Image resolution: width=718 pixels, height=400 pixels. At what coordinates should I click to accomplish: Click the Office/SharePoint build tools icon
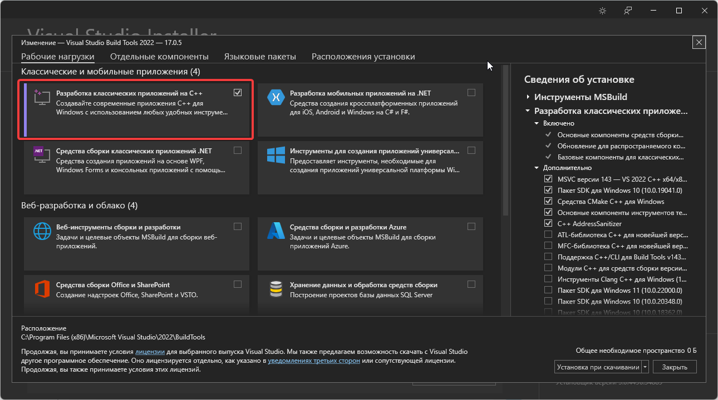click(42, 289)
